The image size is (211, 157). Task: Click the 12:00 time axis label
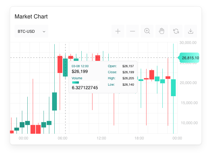[101, 138]
